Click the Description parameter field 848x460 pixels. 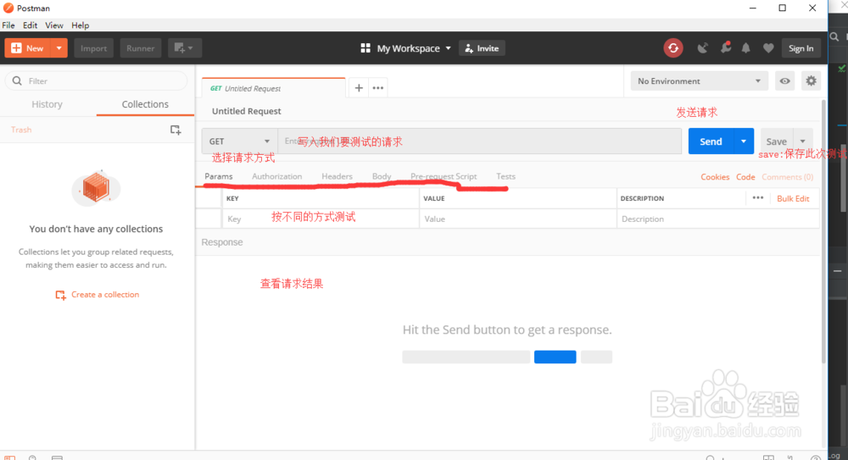(717, 219)
